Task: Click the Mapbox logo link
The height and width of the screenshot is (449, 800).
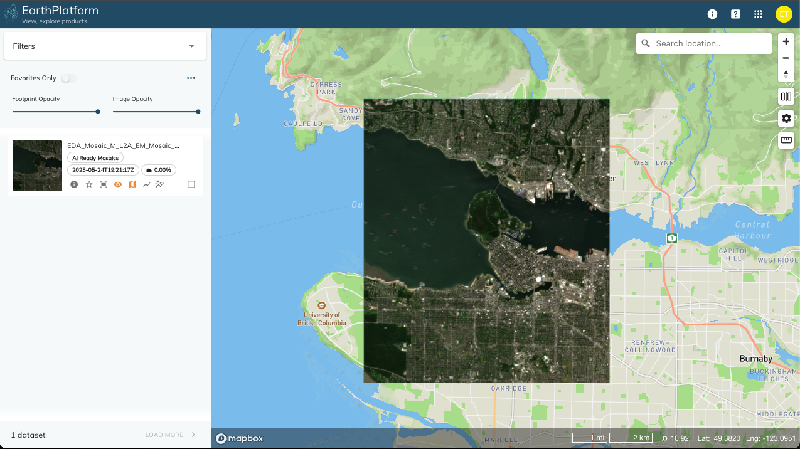Action: [x=240, y=438]
